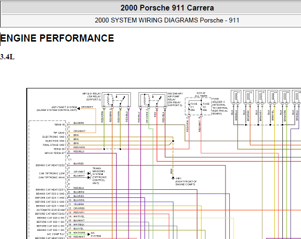Screen dimensions: 301x239
Task: Click the Fuse C2 30A symbol
Action: pos(202,107)
